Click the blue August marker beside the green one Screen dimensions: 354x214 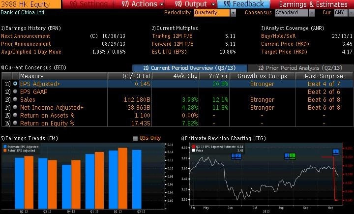pyautogui.click(x=287, y=155)
